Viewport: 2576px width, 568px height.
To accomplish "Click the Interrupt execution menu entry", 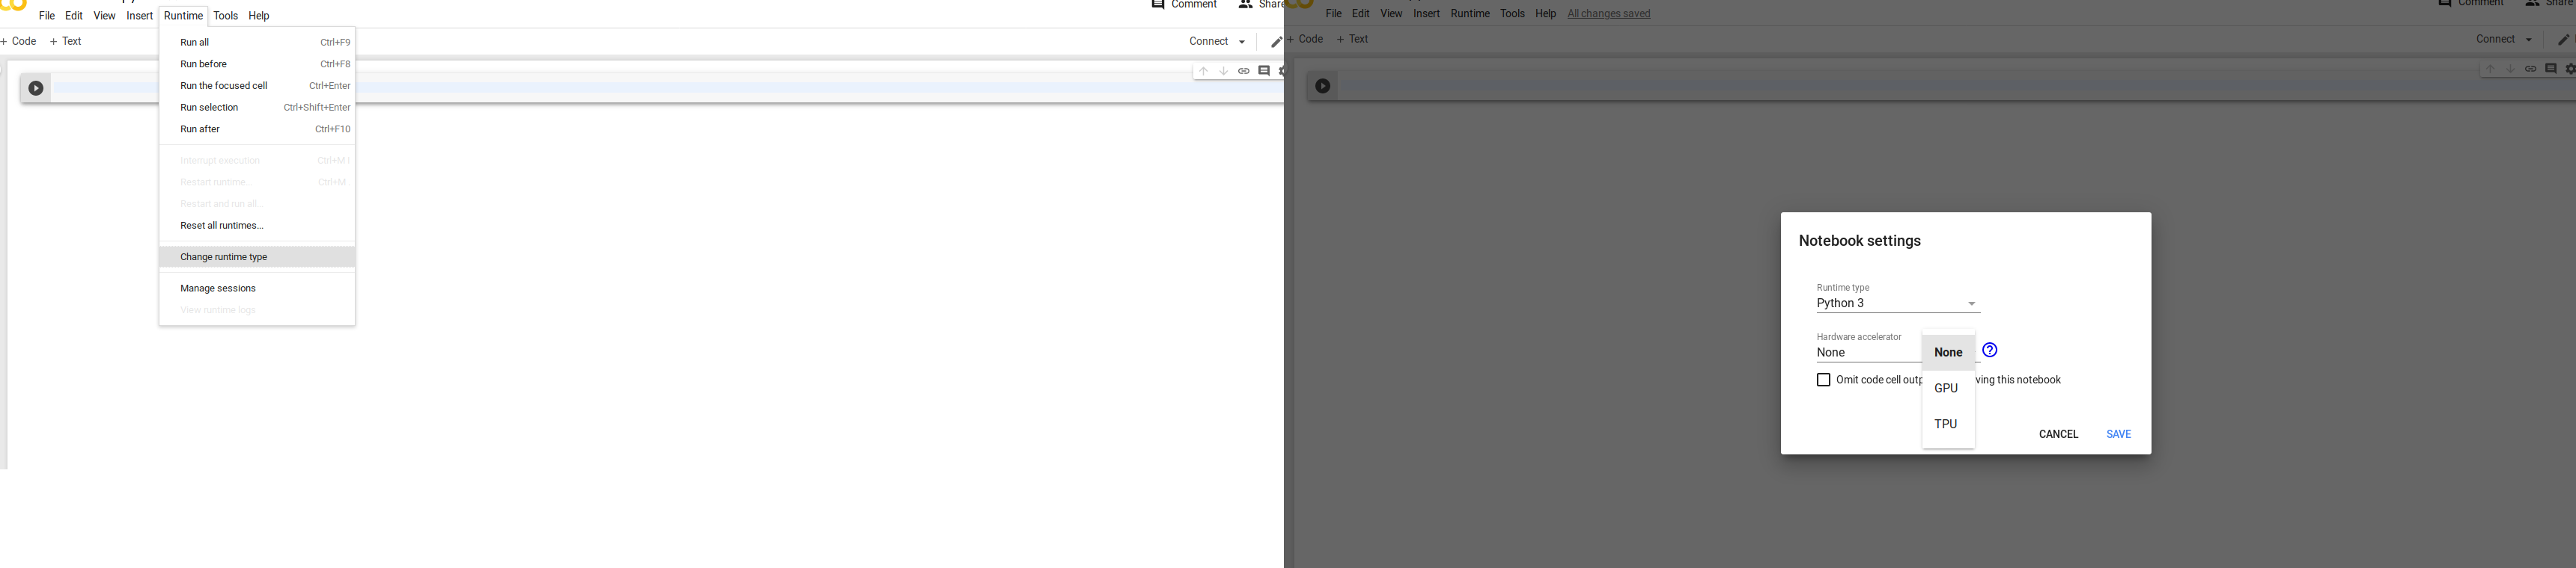I will coord(257,161).
